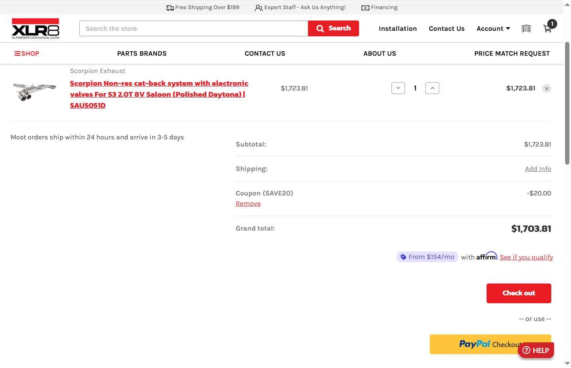Remove the SAVE20 coupon
The height and width of the screenshot is (368, 571).
(248, 204)
